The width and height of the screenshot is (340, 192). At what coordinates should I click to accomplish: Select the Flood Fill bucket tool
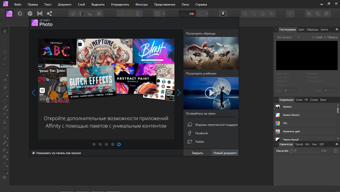(5, 80)
